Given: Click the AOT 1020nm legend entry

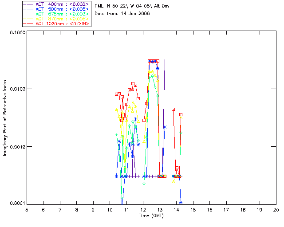Looking at the screenshot, I should coord(56,23).
